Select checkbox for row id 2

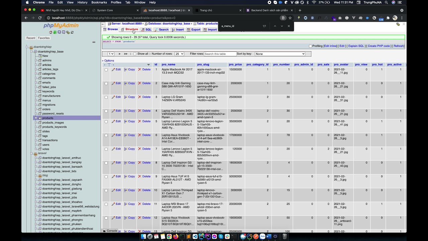106,84
